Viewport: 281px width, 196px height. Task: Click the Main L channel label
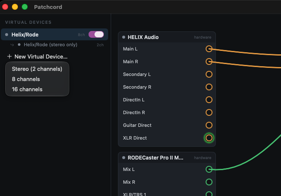coord(130,49)
